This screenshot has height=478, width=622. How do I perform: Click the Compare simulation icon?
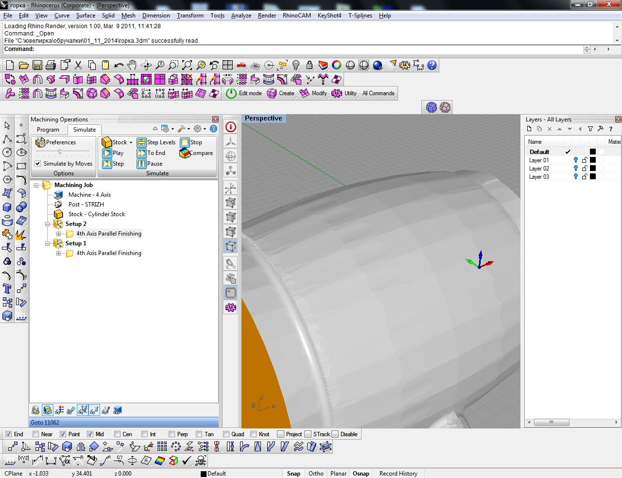[185, 153]
